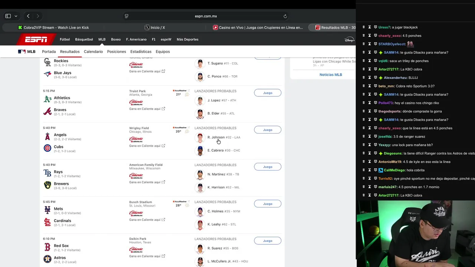Go back with the browser back arrow
Image resolution: width=475 pixels, height=267 pixels.
point(28,16)
